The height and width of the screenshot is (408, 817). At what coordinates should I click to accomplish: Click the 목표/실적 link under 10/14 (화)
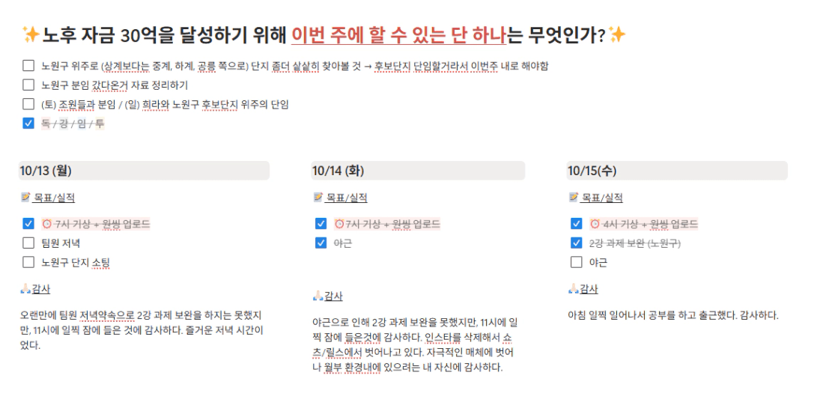click(x=346, y=198)
